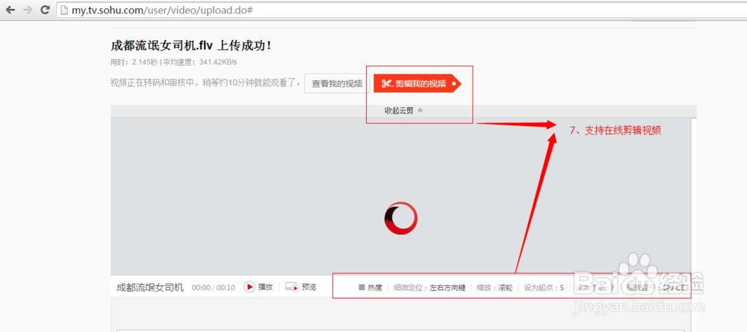747x332 pixels.
Task: Select the time readout 00:00 / 00:10
Action: tap(214, 288)
